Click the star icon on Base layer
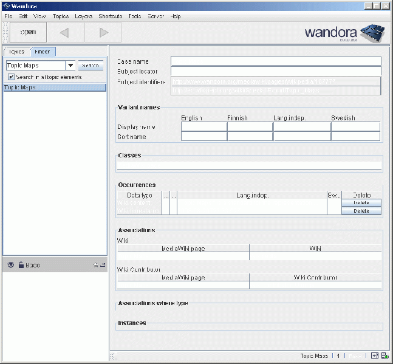Image resolution: width=393 pixels, height=364 pixels. [x=95, y=265]
